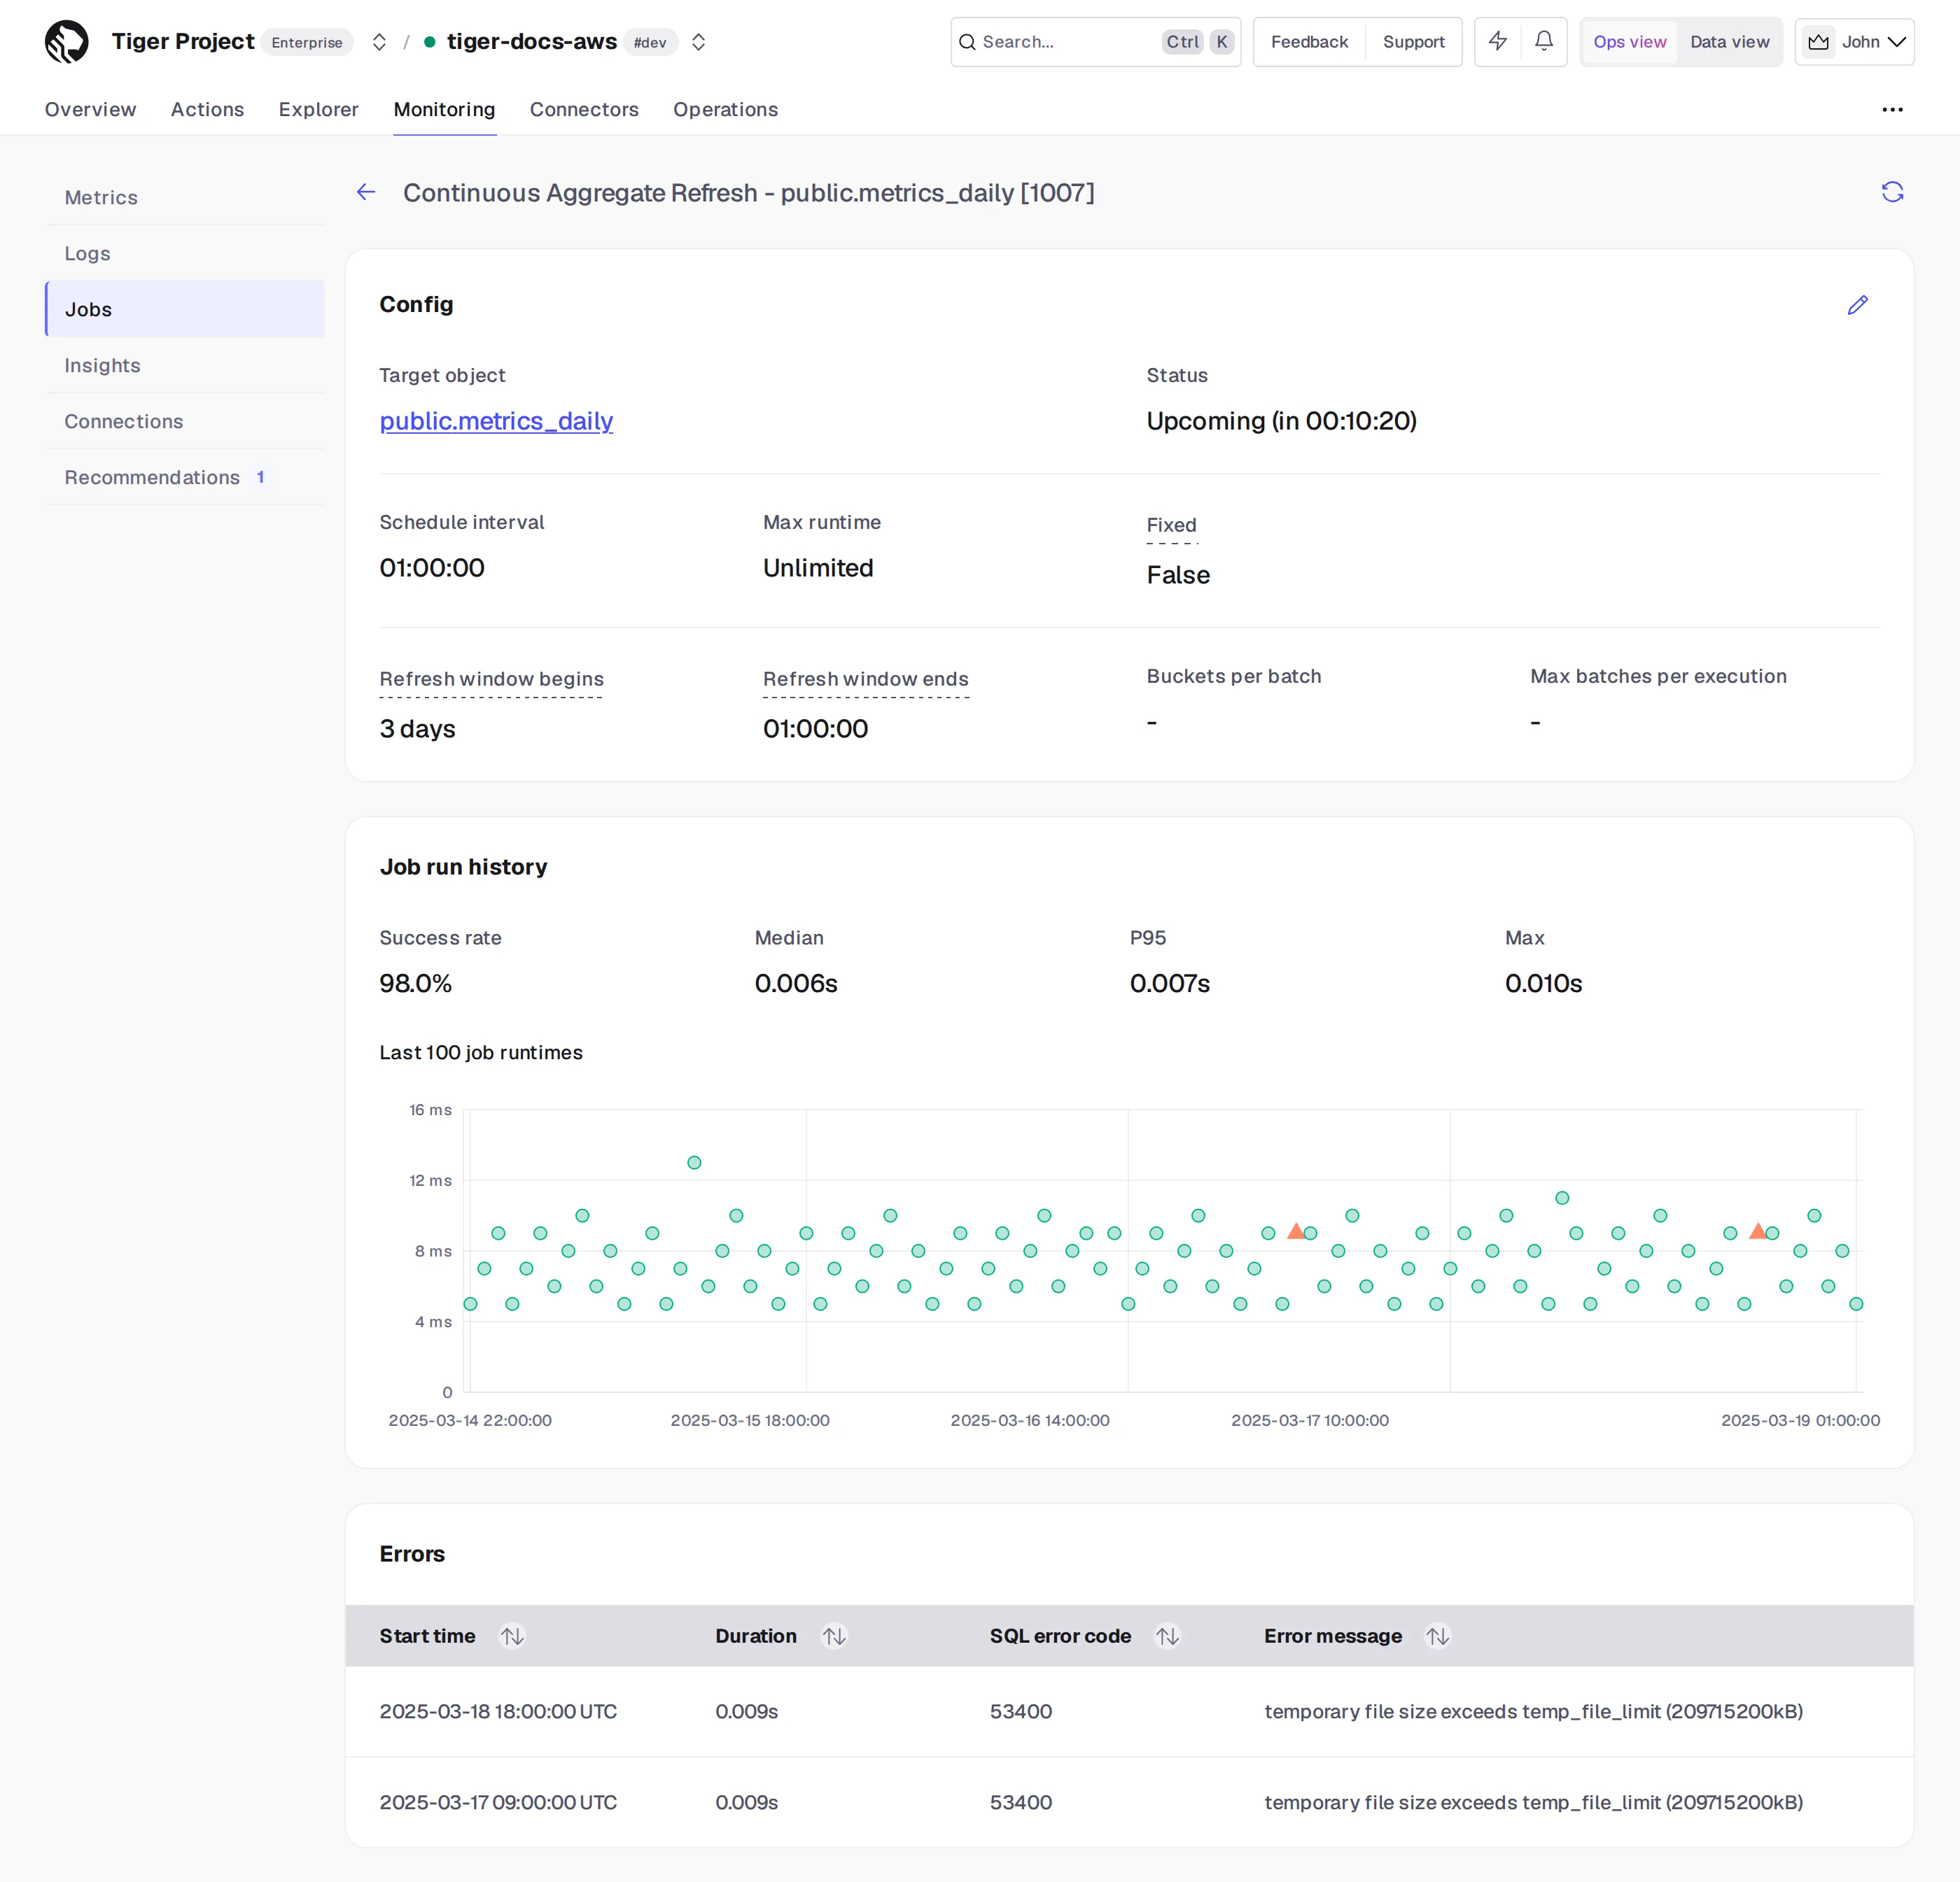Open the Connectors tab

[x=584, y=109]
